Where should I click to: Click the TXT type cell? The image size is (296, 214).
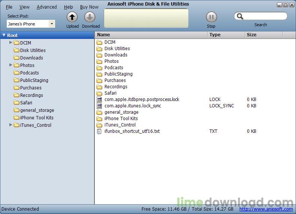[213, 131]
